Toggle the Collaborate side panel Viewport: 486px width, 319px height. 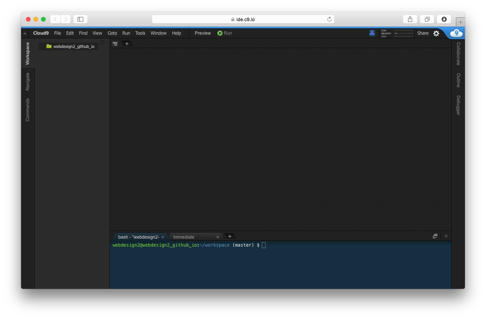point(458,54)
